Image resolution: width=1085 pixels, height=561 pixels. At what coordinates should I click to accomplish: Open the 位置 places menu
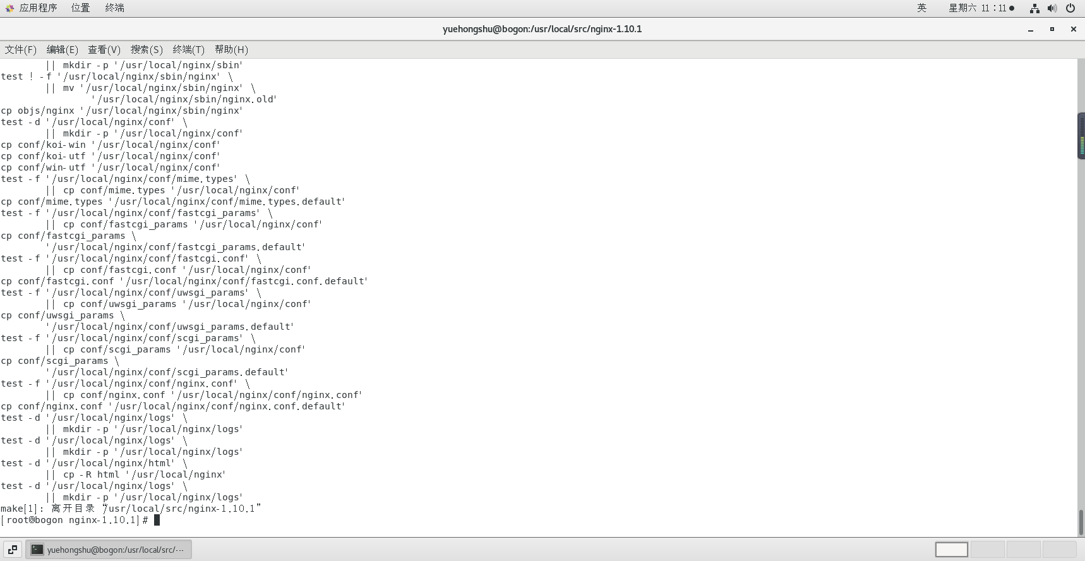(80, 8)
